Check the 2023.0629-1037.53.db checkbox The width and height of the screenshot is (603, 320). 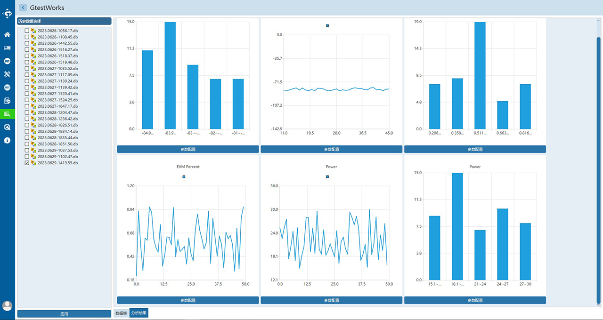[x=27, y=150]
